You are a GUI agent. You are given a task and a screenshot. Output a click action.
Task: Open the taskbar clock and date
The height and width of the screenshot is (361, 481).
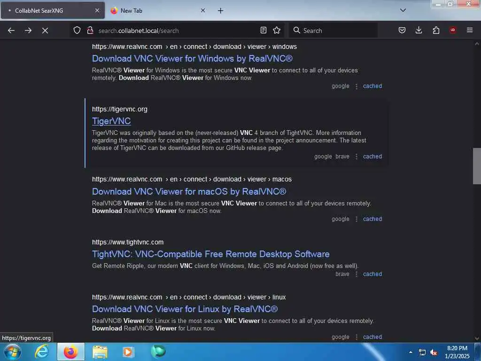click(457, 352)
